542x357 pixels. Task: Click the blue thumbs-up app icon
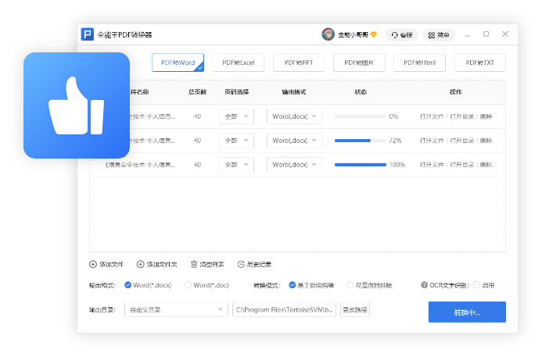point(76,105)
